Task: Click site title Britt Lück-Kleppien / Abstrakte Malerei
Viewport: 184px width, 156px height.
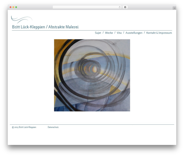Action: point(45,27)
